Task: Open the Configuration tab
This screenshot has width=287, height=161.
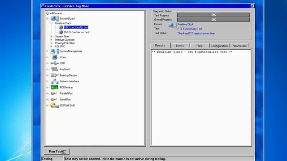Action: pyautogui.click(x=219, y=46)
